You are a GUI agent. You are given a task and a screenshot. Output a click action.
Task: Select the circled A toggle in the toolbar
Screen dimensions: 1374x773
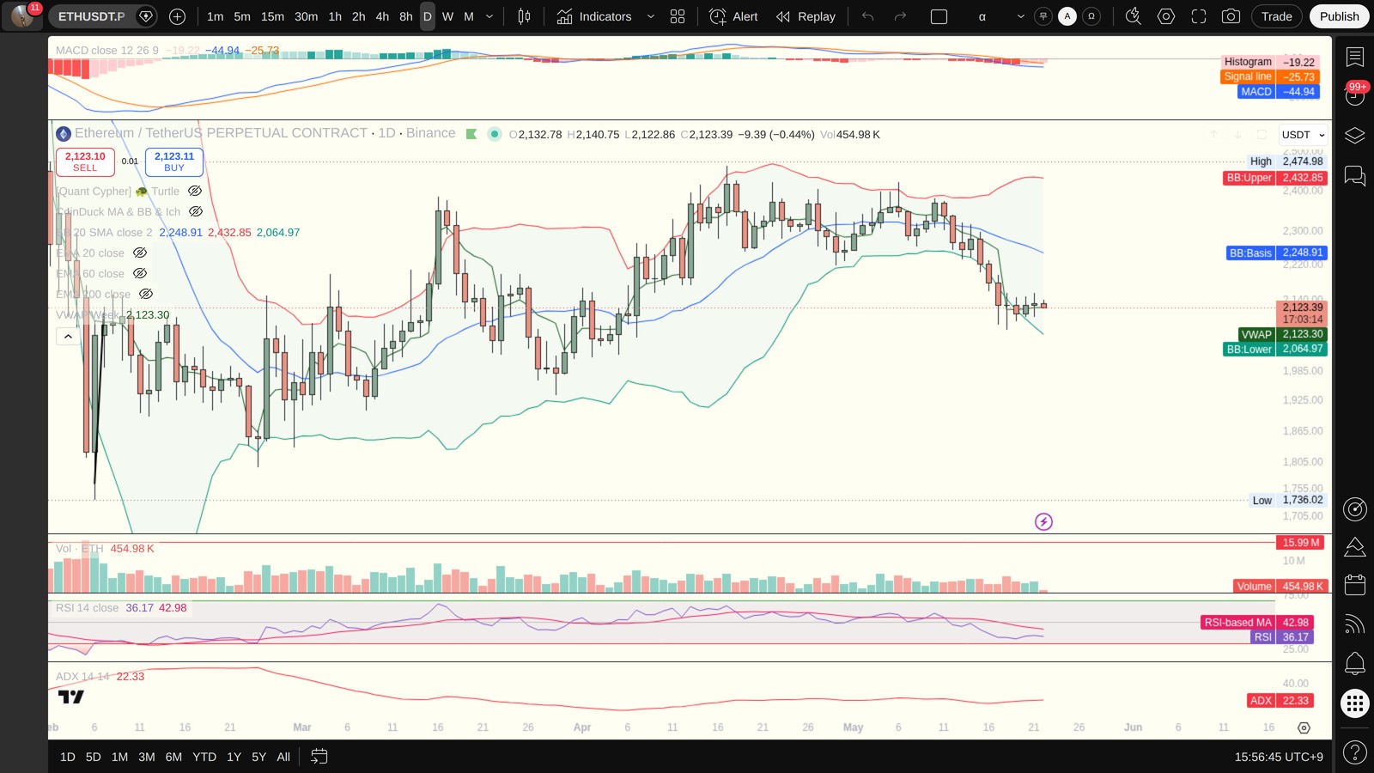tap(1067, 16)
